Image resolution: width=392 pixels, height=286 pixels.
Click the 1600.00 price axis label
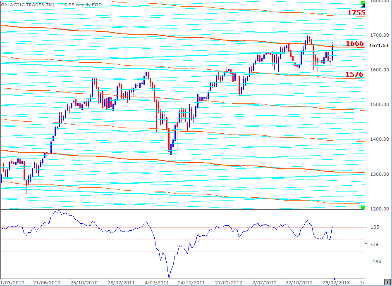[x=379, y=70]
